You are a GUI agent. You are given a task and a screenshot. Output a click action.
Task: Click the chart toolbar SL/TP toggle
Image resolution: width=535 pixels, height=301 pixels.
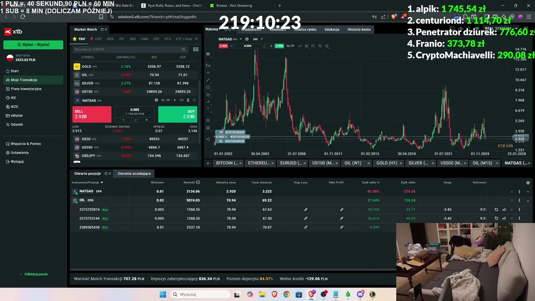tap(290, 46)
